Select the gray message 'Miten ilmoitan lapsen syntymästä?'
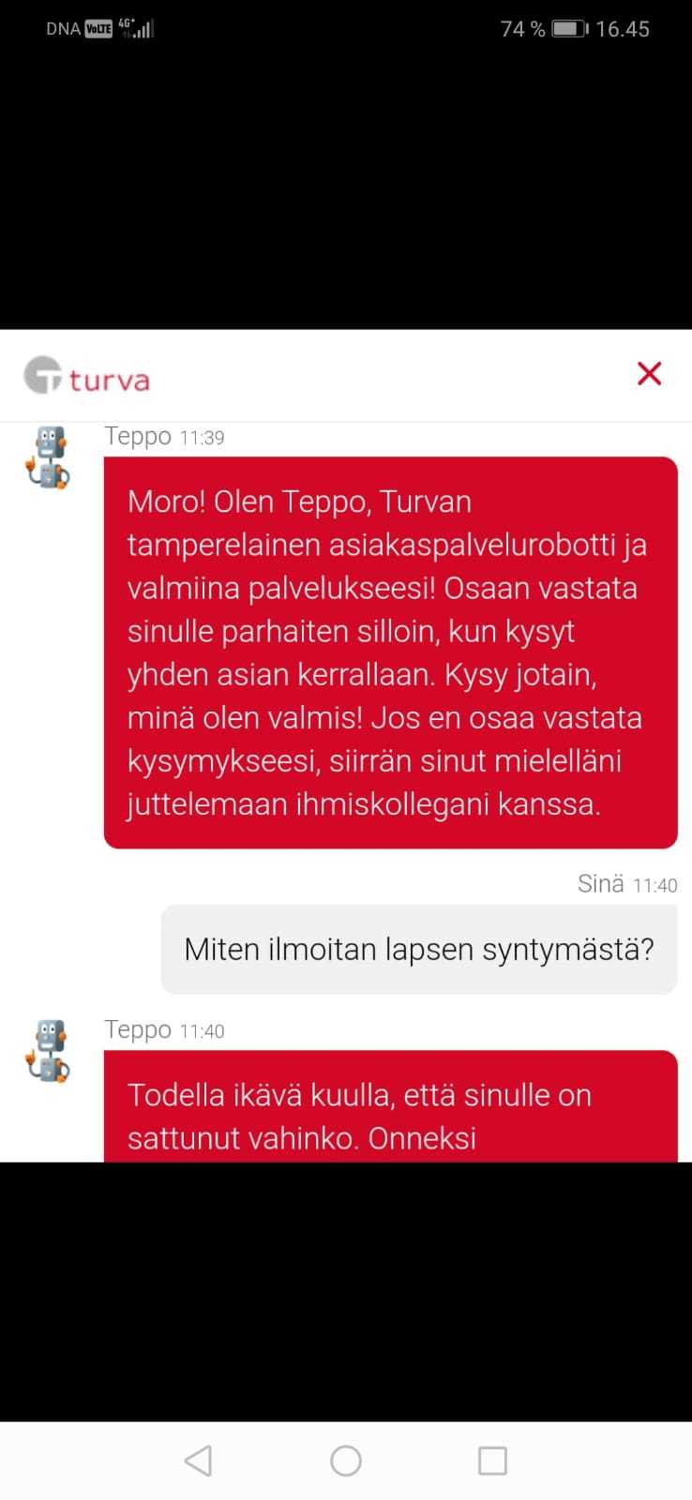This screenshot has height=1500, width=692. coord(419,949)
